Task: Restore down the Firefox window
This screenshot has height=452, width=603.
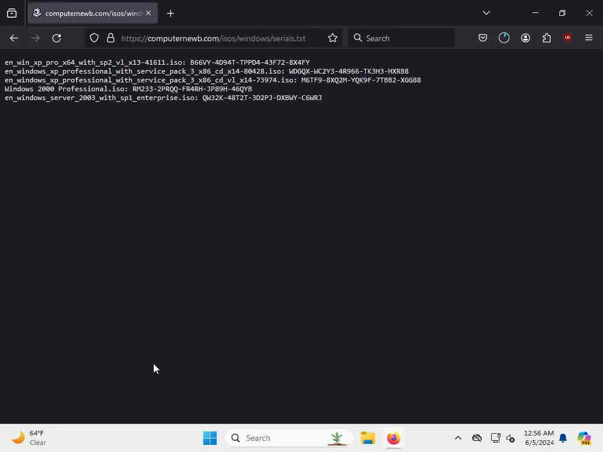Action: click(562, 13)
